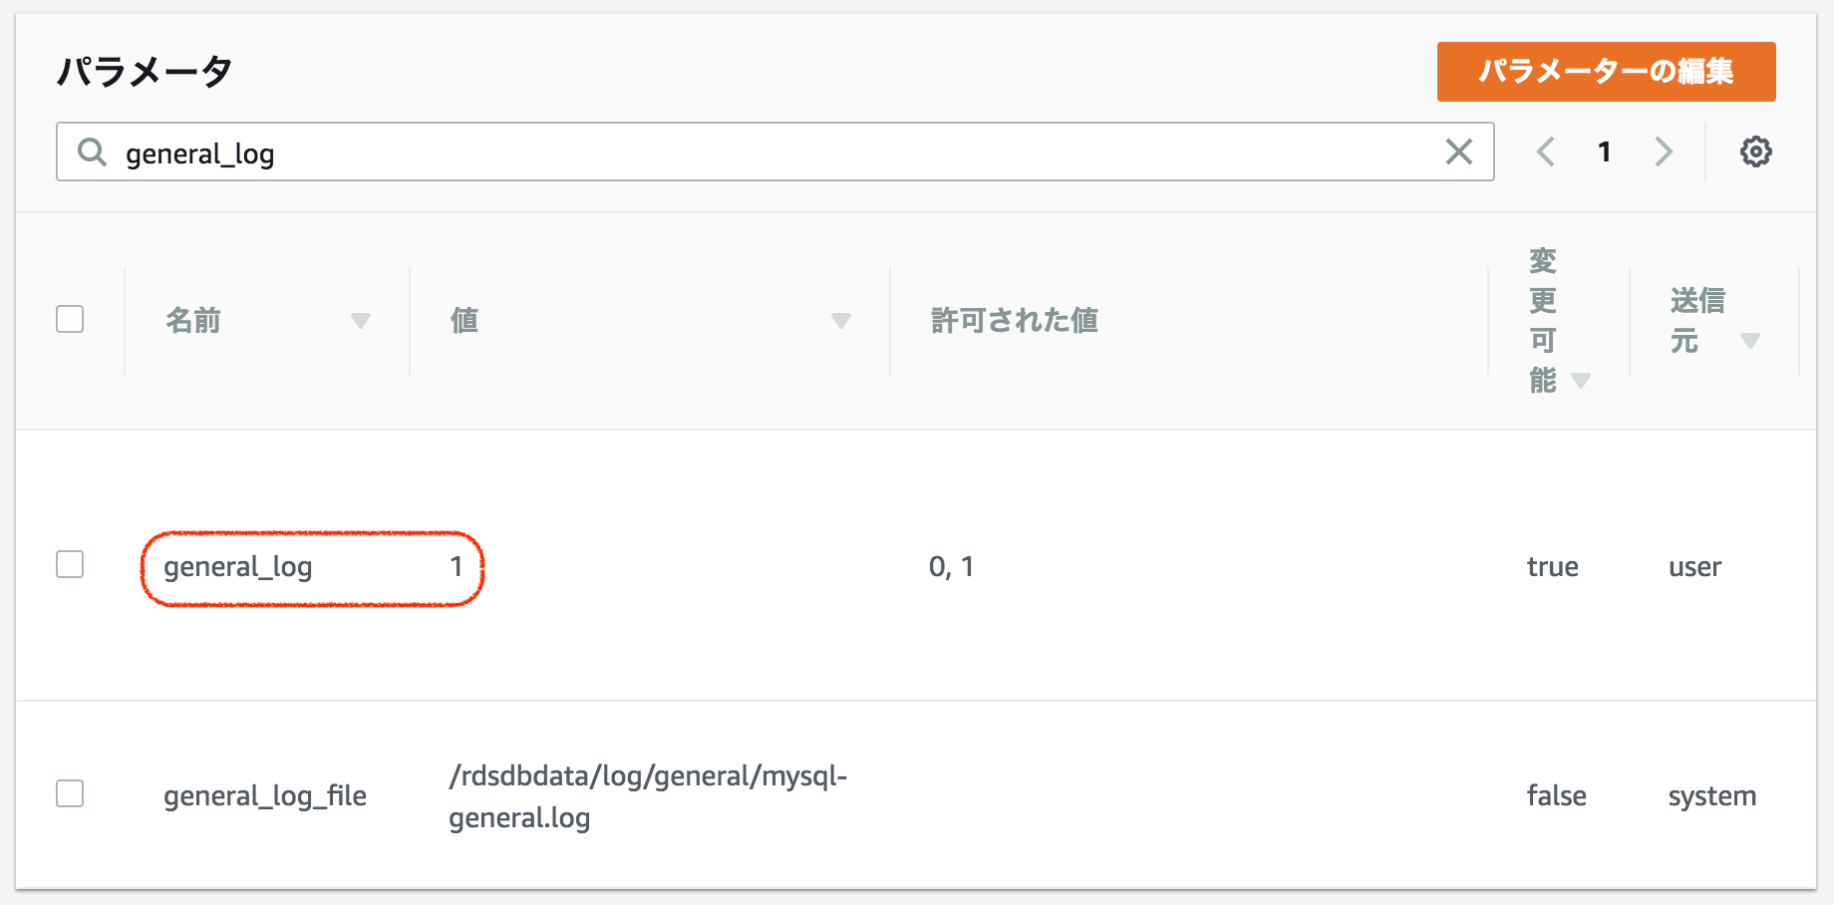
Task: Sort by 送信元 column arrow
Action: point(1749,341)
